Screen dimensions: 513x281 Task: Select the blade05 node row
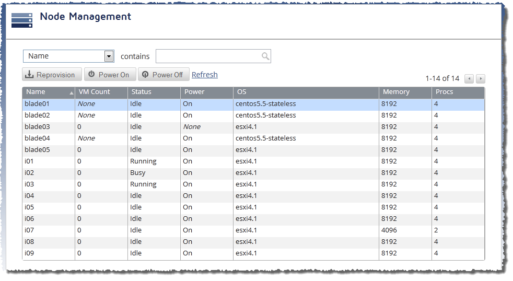pyautogui.click(x=253, y=150)
